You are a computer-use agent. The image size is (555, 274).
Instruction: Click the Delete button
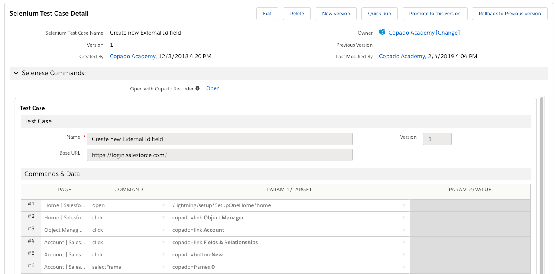point(296,14)
